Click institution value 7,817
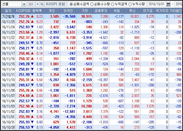The image size is (183, 131). tap(87, 111)
